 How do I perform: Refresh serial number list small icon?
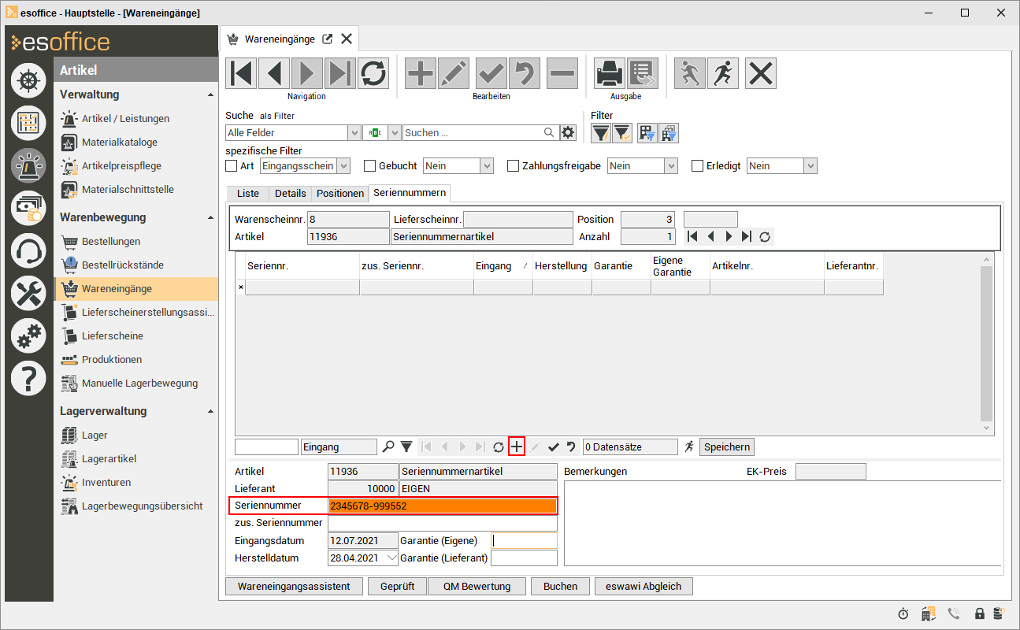coord(498,447)
